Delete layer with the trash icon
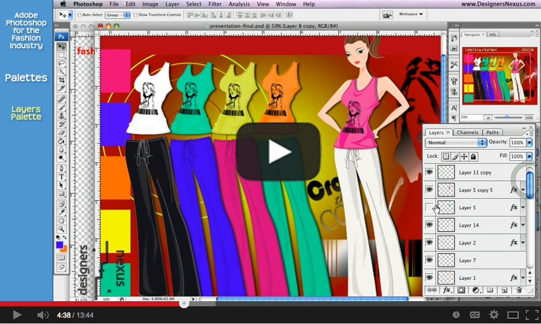541x324 pixels. [x=519, y=290]
